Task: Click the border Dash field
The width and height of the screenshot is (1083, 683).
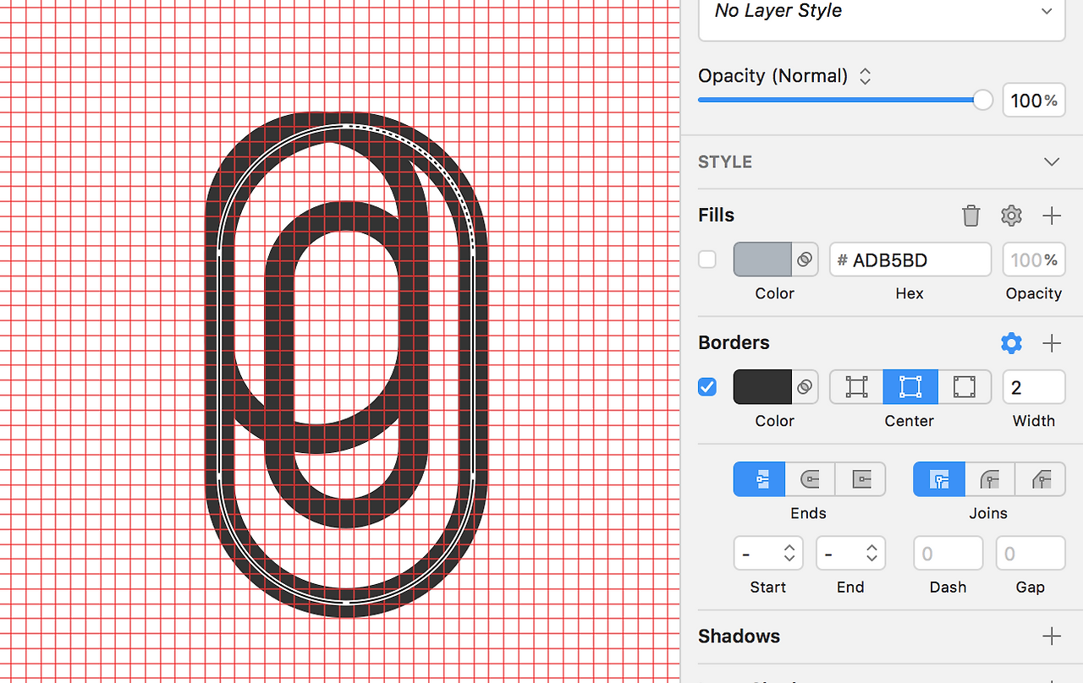Action: point(948,554)
